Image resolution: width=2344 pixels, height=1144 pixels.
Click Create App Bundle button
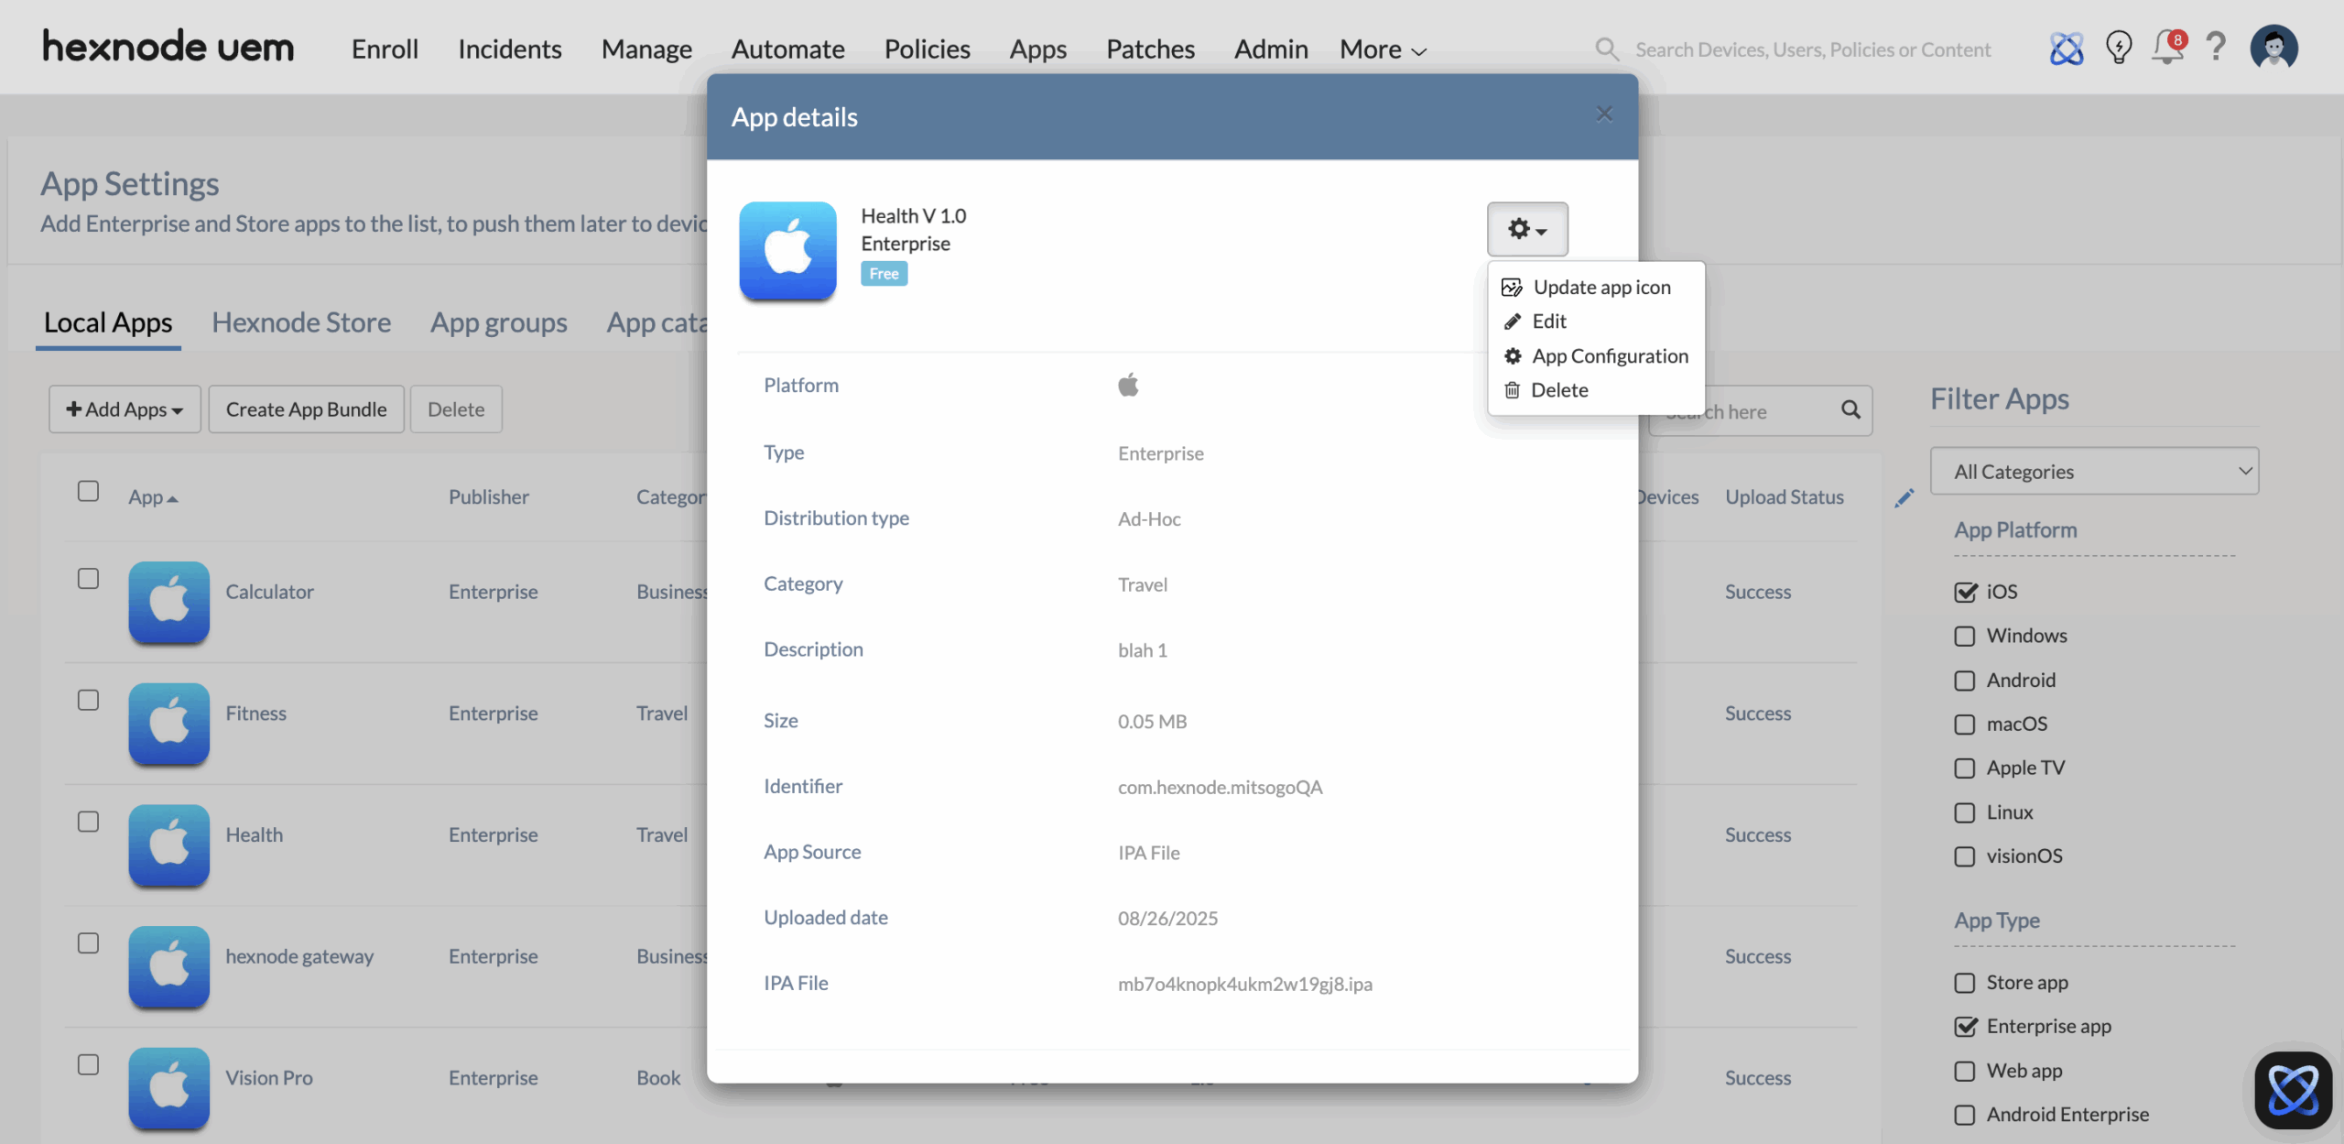click(306, 409)
